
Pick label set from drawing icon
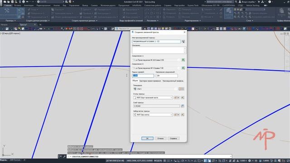(x=183, y=115)
